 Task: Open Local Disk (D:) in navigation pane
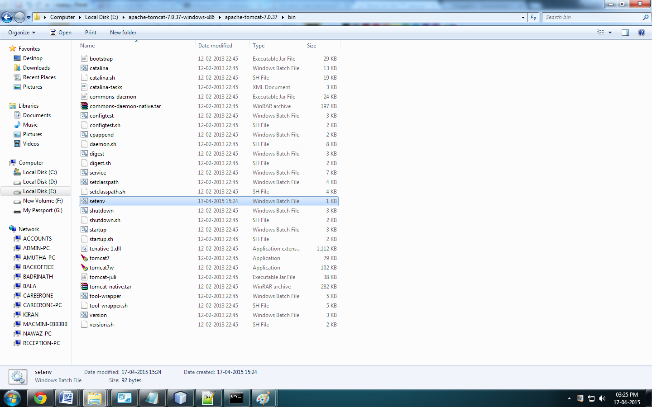pyautogui.click(x=40, y=182)
